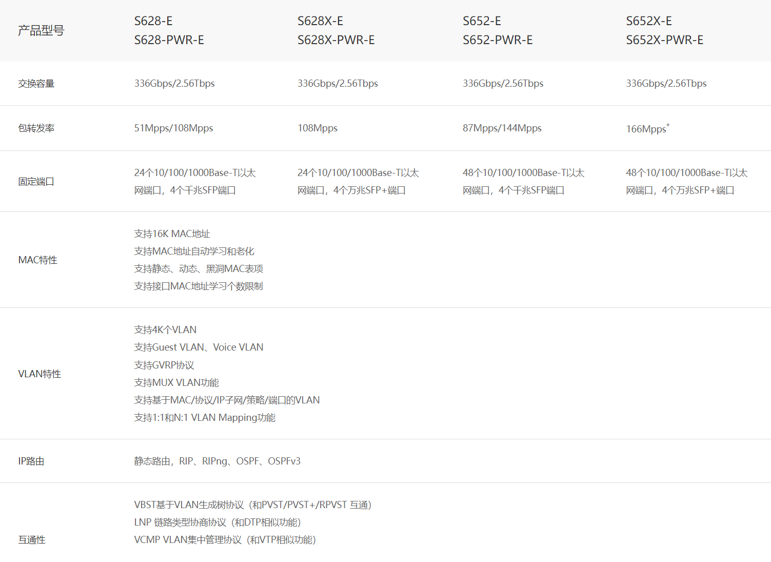Select the S652-PWR-E model name
This screenshot has width=771, height=562.
(498, 40)
